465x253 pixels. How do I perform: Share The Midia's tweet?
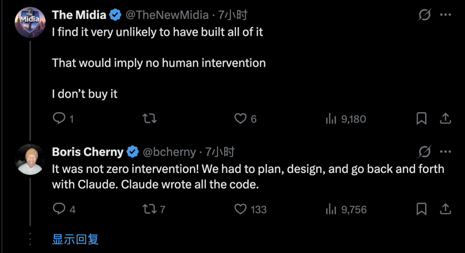tap(445, 118)
